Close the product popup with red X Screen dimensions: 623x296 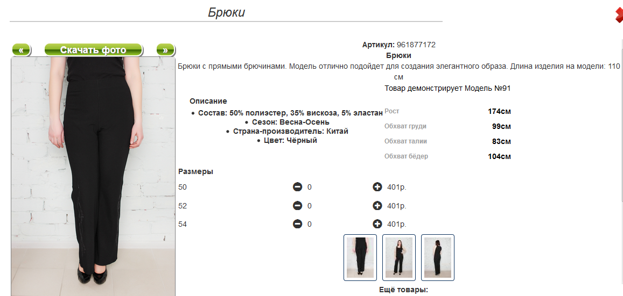(x=619, y=15)
